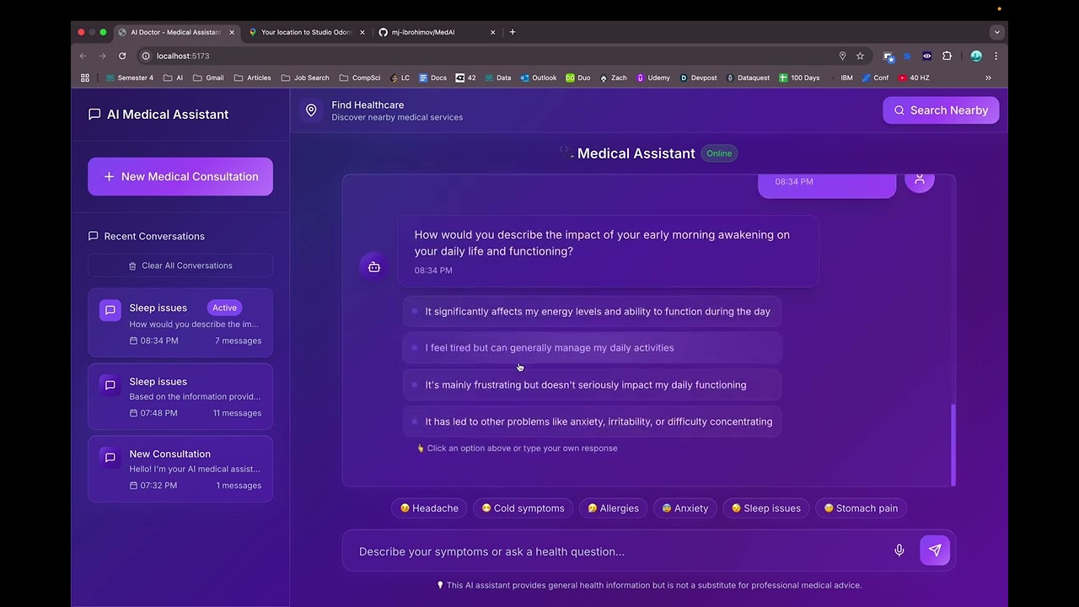Open the Devpost bookmark

coord(698,78)
